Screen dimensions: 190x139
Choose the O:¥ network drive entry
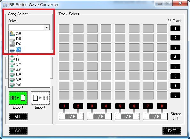tap(29, 64)
